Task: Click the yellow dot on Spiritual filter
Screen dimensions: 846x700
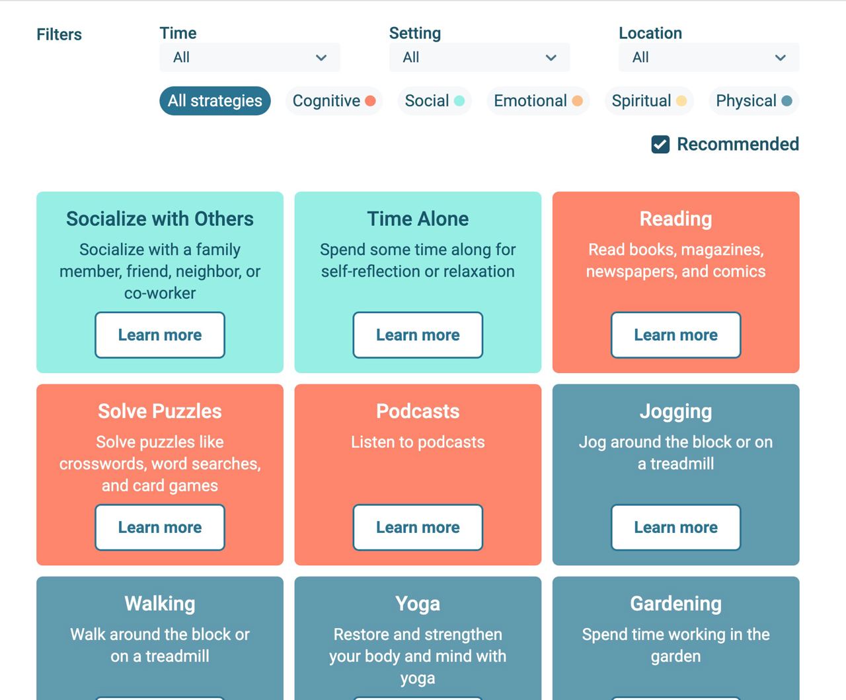Action: click(681, 101)
